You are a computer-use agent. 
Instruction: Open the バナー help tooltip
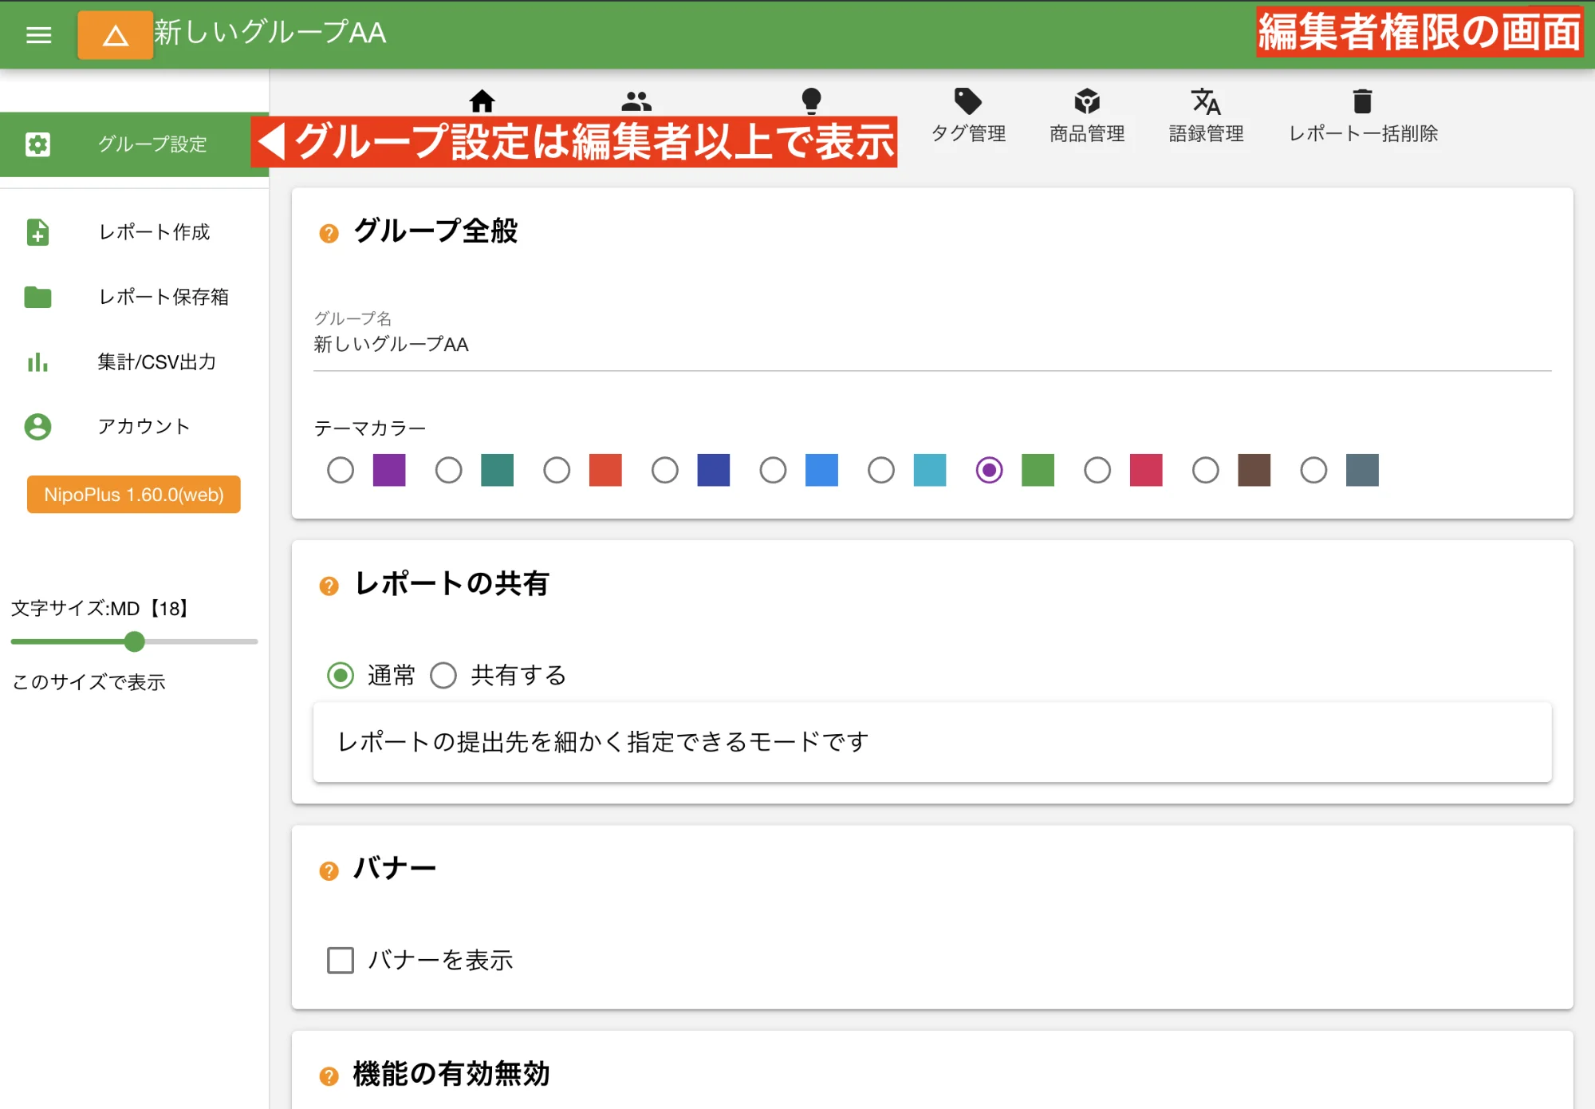pos(329,870)
